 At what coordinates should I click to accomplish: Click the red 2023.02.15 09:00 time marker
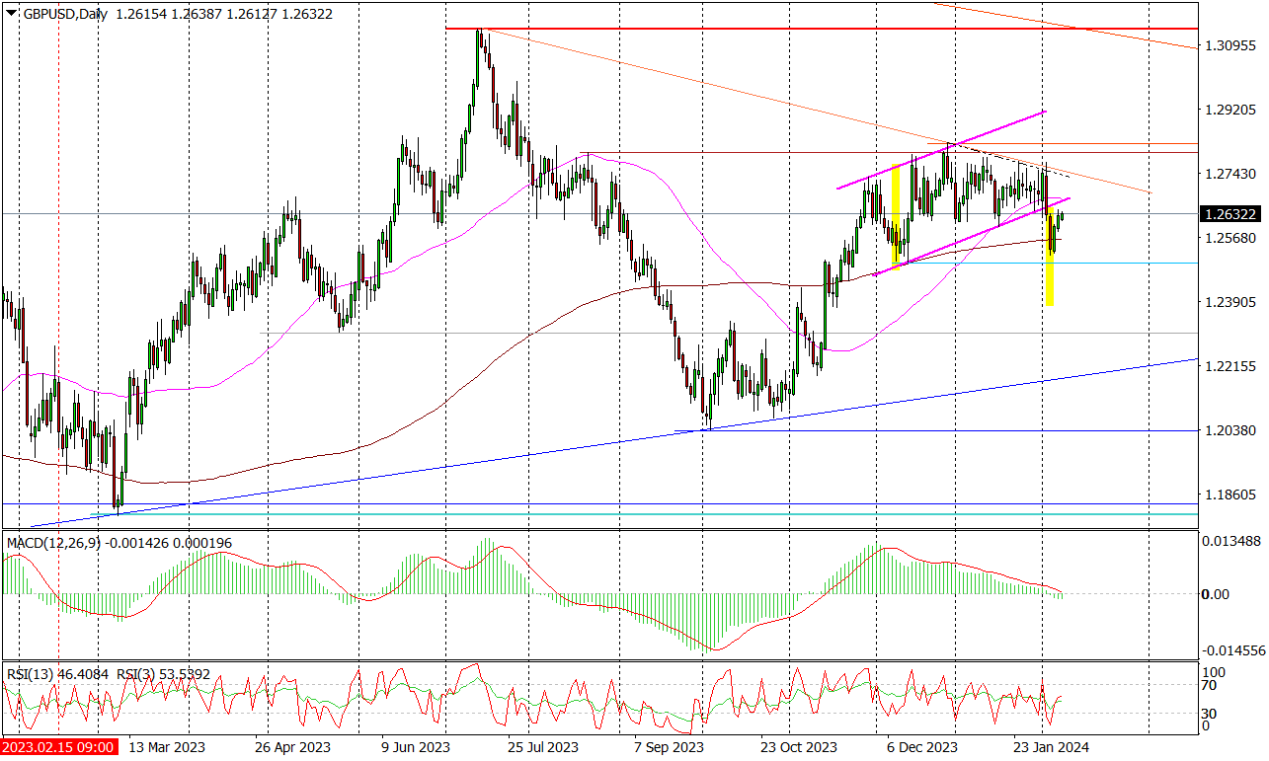tap(59, 747)
